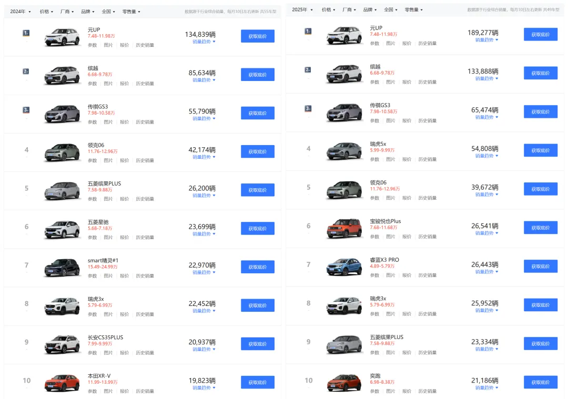
Task: Expand 销量趋势 for 瑞虎5x in the 2025 list
Action: coord(484,156)
